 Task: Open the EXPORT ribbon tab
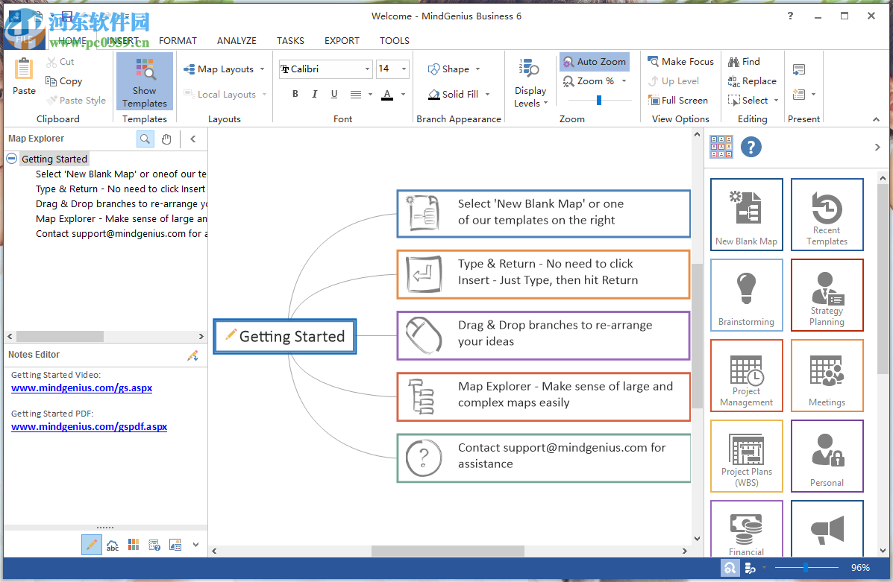342,41
